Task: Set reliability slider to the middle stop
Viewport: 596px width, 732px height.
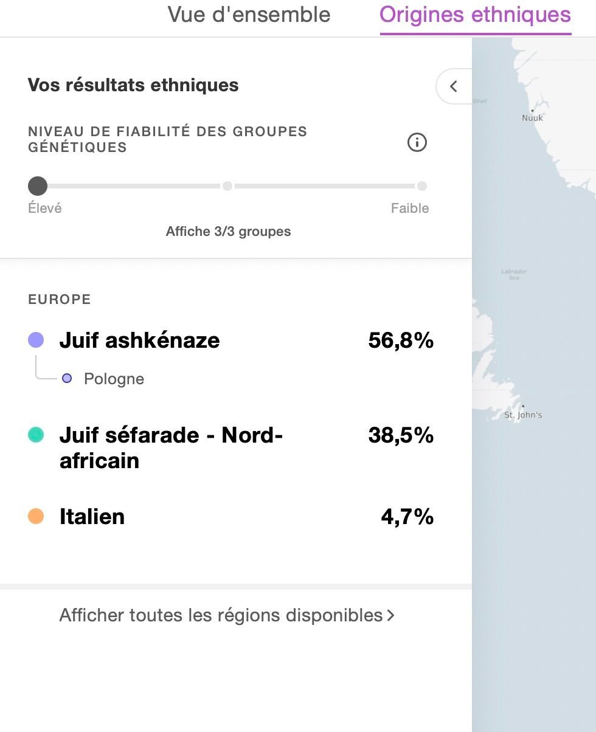Action: (x=227, y=186)
